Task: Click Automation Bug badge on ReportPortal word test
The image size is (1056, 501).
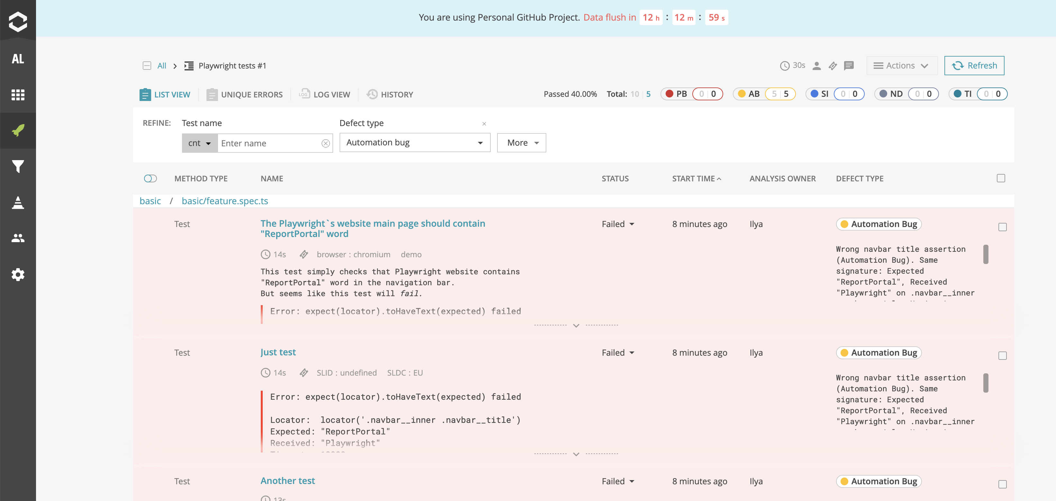Action: [879, 224]
